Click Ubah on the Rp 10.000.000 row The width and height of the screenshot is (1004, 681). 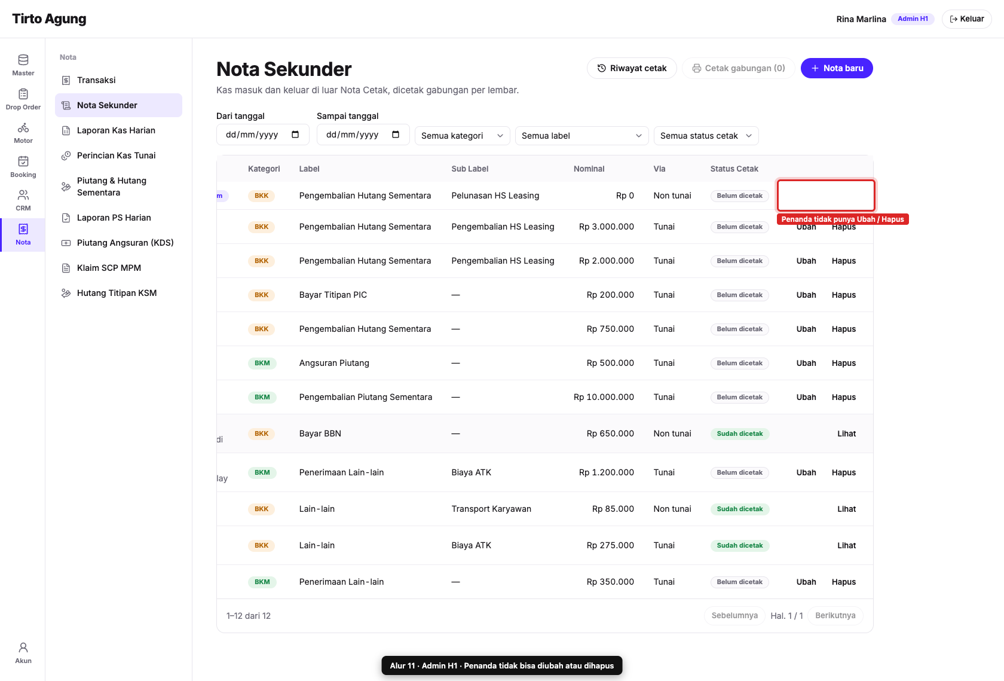pyautogui.click(x=806, y=397)
